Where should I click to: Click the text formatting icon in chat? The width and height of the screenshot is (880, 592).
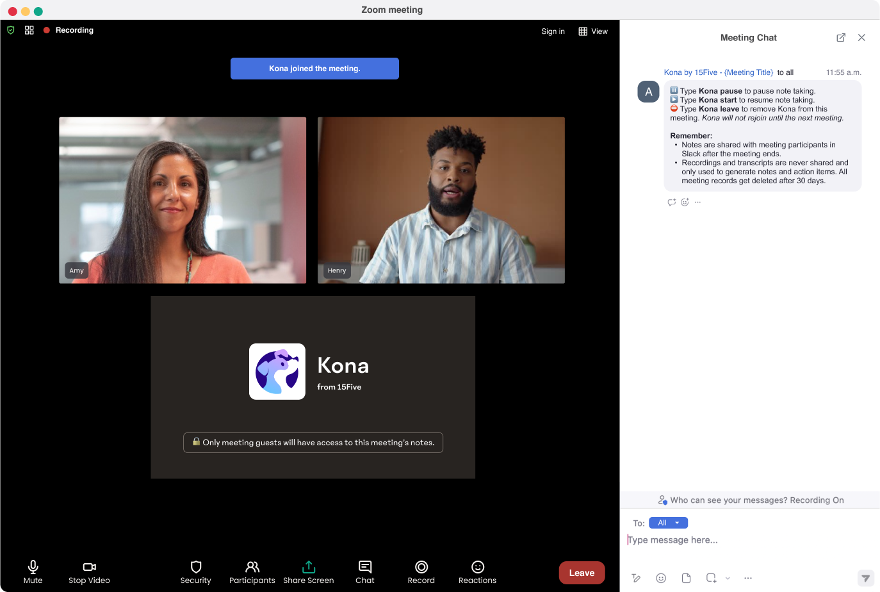(636, 578)
